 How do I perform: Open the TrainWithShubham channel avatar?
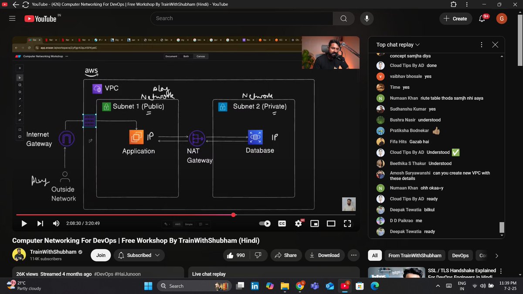tap(19, 255)
